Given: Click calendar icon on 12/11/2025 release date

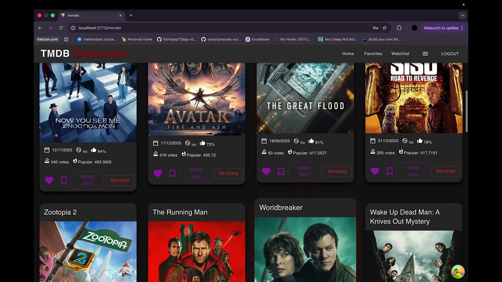Looking at the screenshot, I should click(47, 150).
